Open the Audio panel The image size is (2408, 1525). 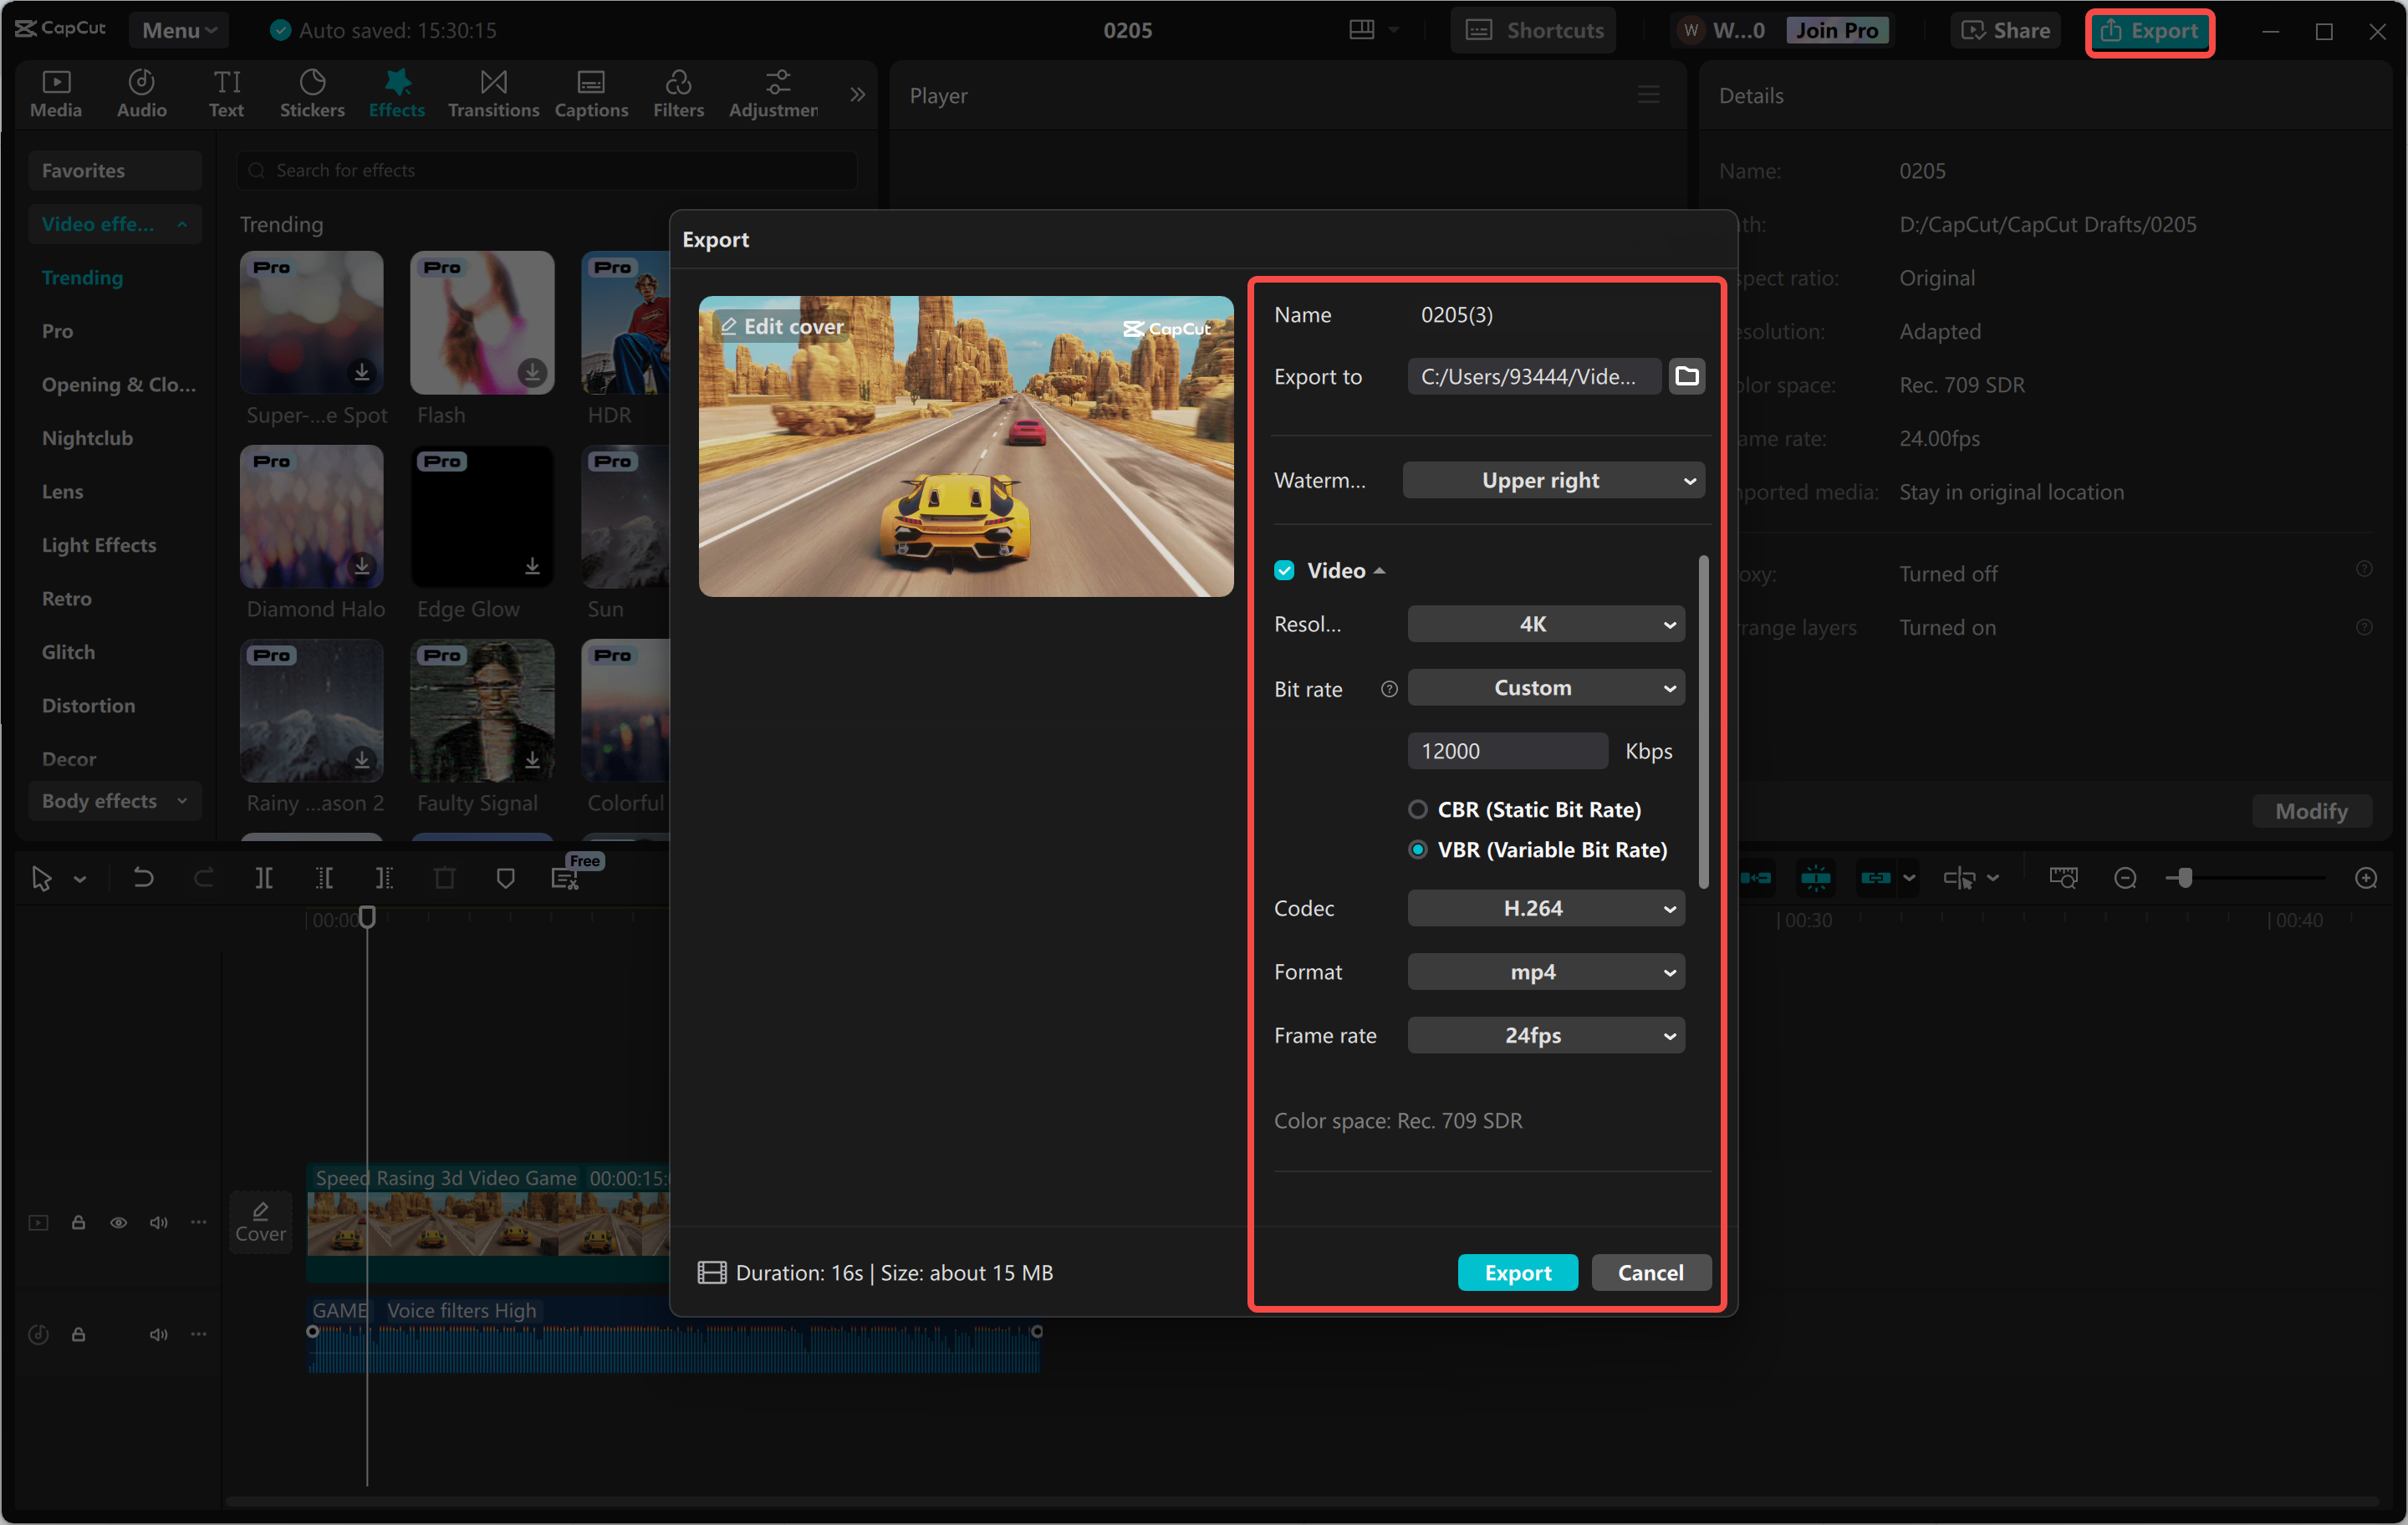click(141, 93)
